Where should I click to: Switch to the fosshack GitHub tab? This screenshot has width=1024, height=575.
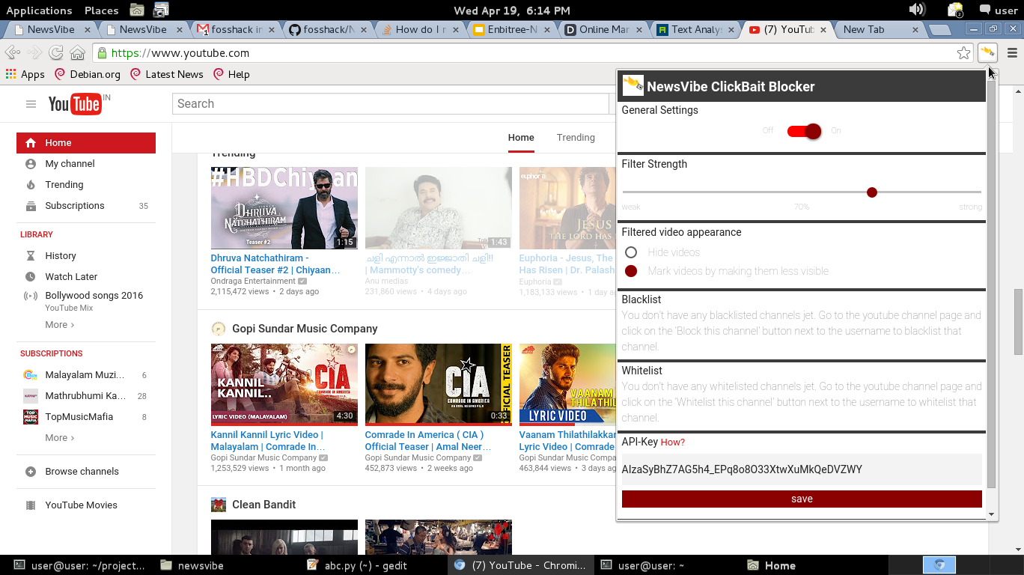(329, 30)
